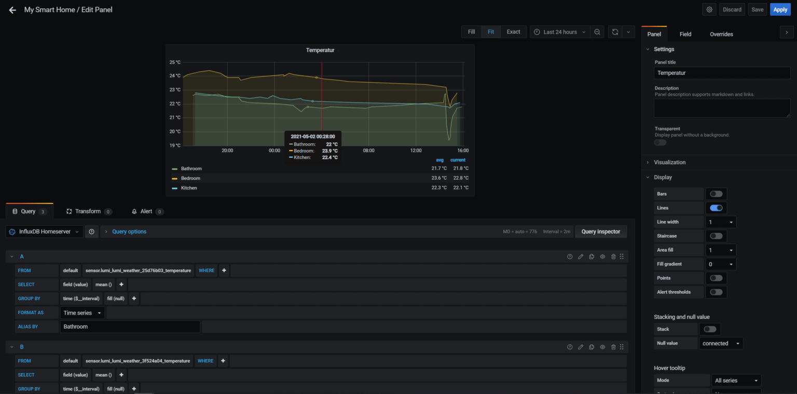The height and width of the screenshot is (394, 797).
Task: Disable the Lines display option
Action: coord(716,208)
